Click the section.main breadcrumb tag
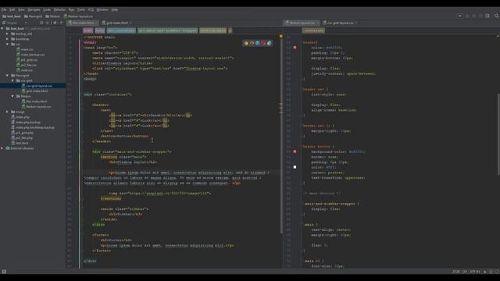 click(213, 30)
